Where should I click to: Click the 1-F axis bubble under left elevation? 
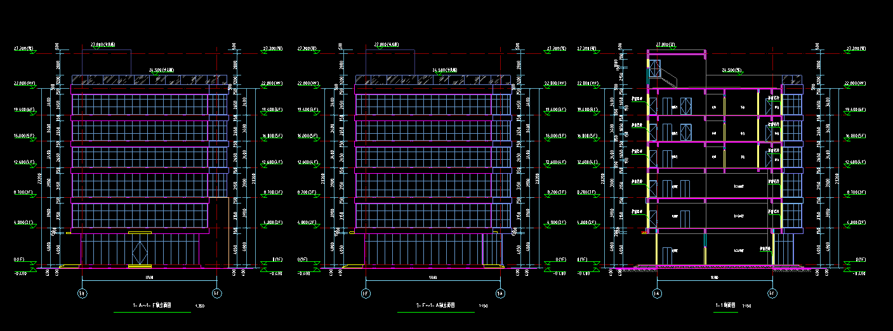216,294
